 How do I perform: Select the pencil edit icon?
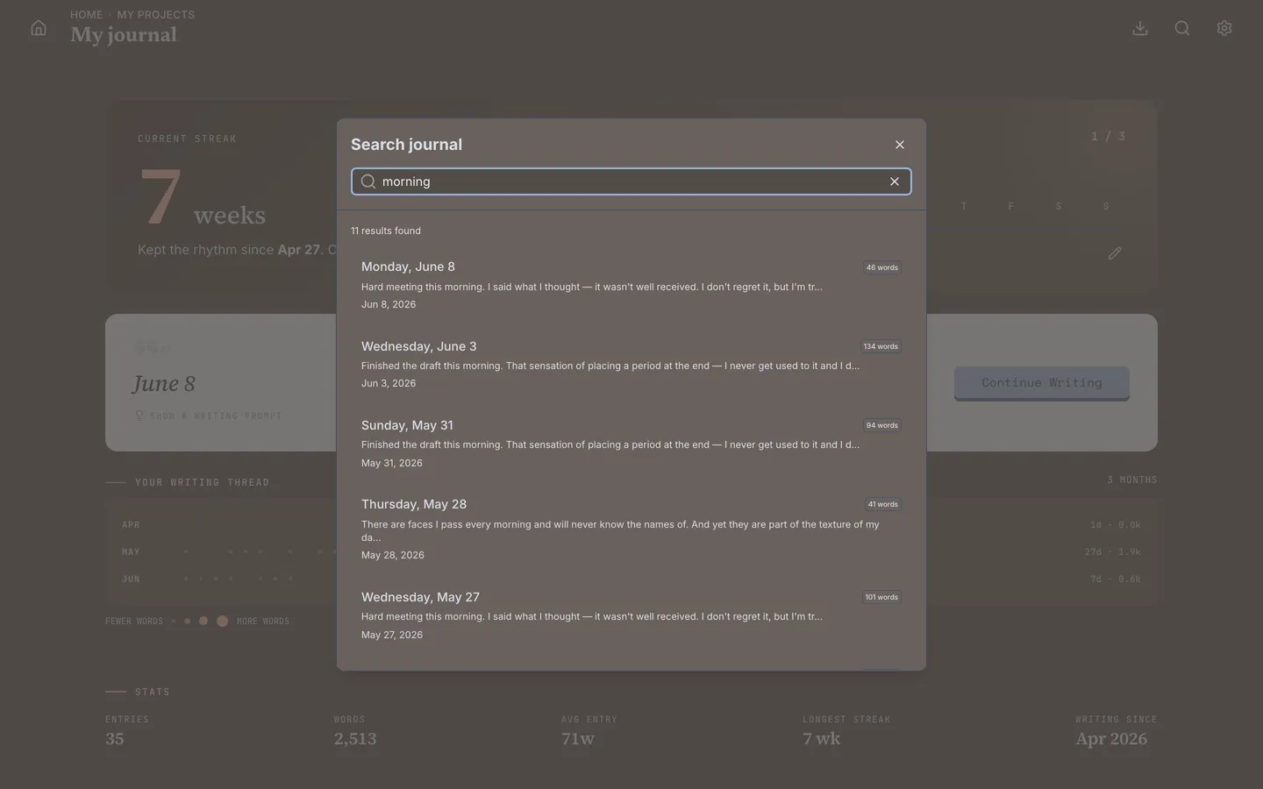(1115, 253)
